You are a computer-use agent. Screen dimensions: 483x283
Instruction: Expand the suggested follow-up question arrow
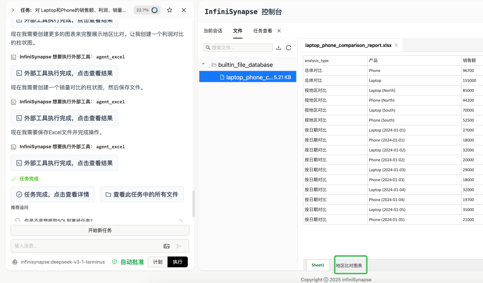[181, 220]
